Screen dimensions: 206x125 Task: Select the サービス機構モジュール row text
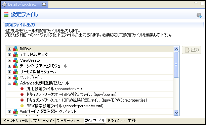pos(38,72)
